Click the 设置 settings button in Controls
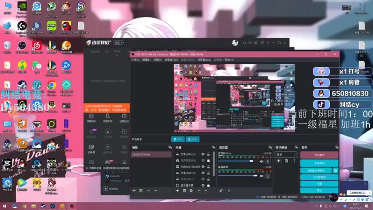 click(x=319, y=184)
